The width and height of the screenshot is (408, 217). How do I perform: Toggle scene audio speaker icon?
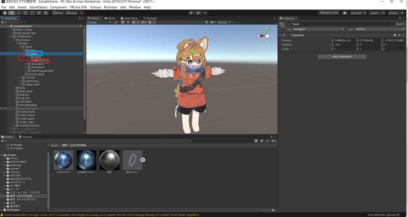pos(128,22)
